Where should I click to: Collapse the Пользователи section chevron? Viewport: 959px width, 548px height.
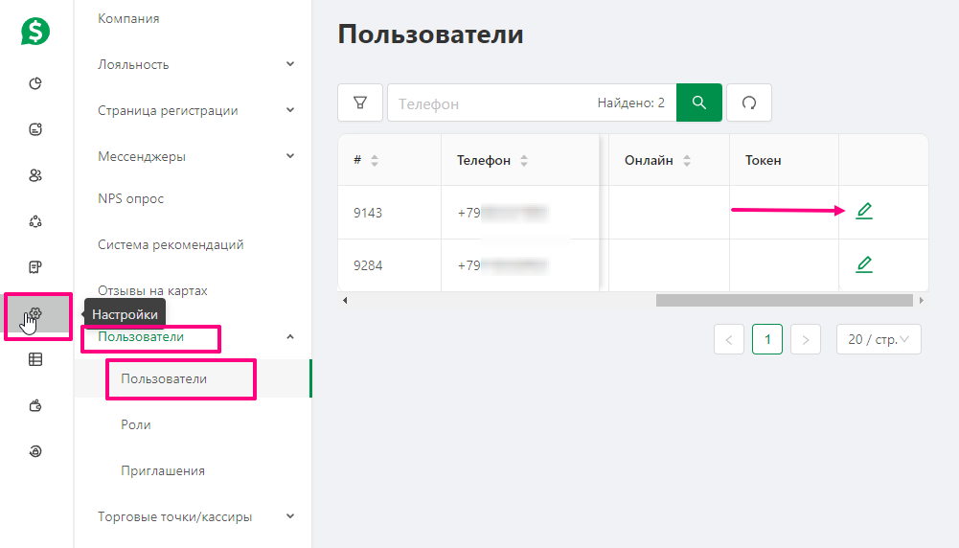(x=290, y=337)
